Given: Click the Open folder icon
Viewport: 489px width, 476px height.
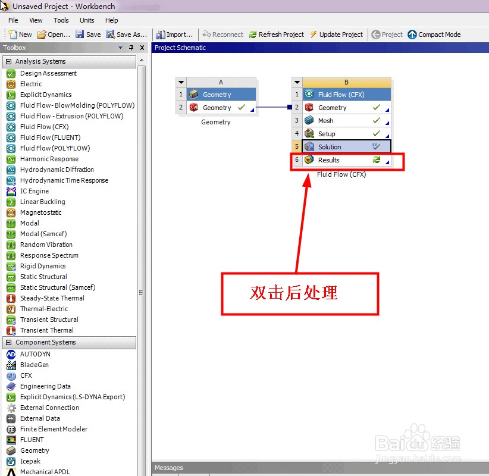Looking at the screenshot, I should (42, 35).
